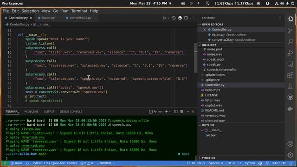
Task: Split the editor right
Action: [186, 18]
